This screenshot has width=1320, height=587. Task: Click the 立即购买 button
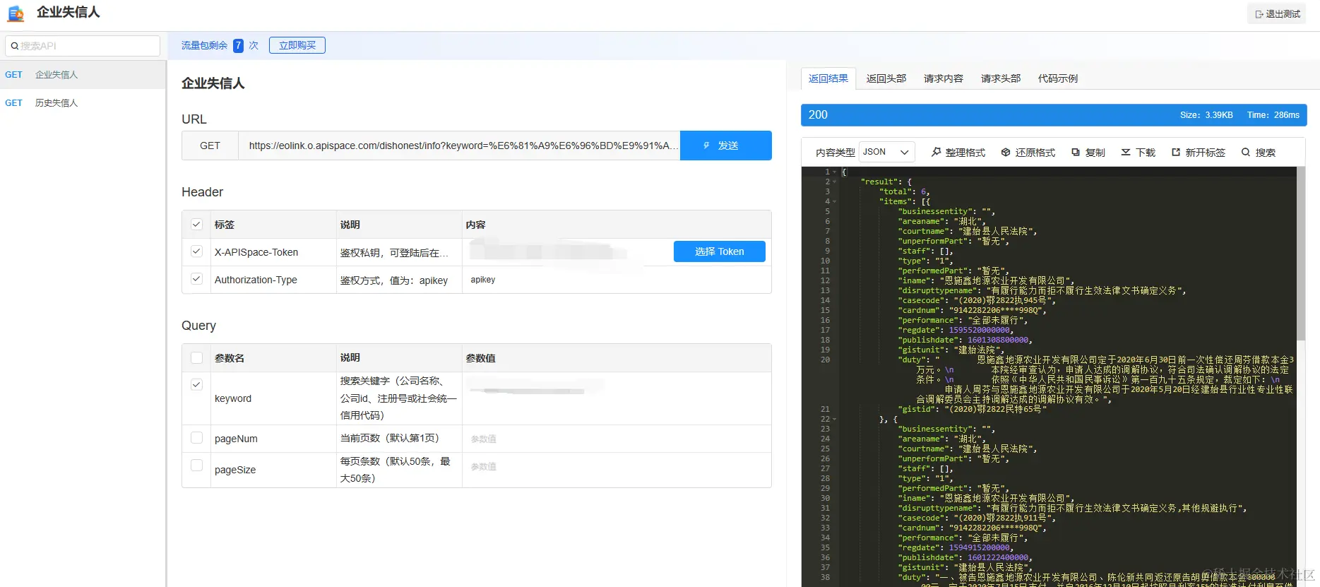[x=297, y=45]
